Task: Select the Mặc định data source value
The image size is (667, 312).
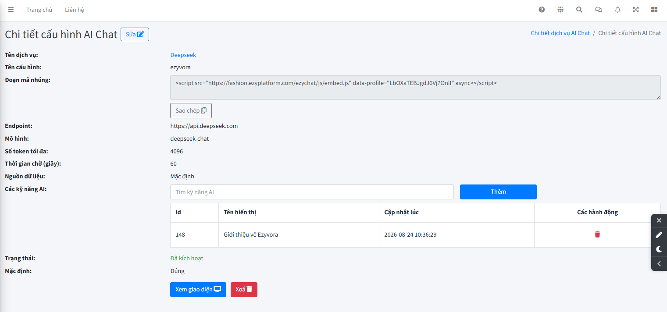Action: (182, 176)
